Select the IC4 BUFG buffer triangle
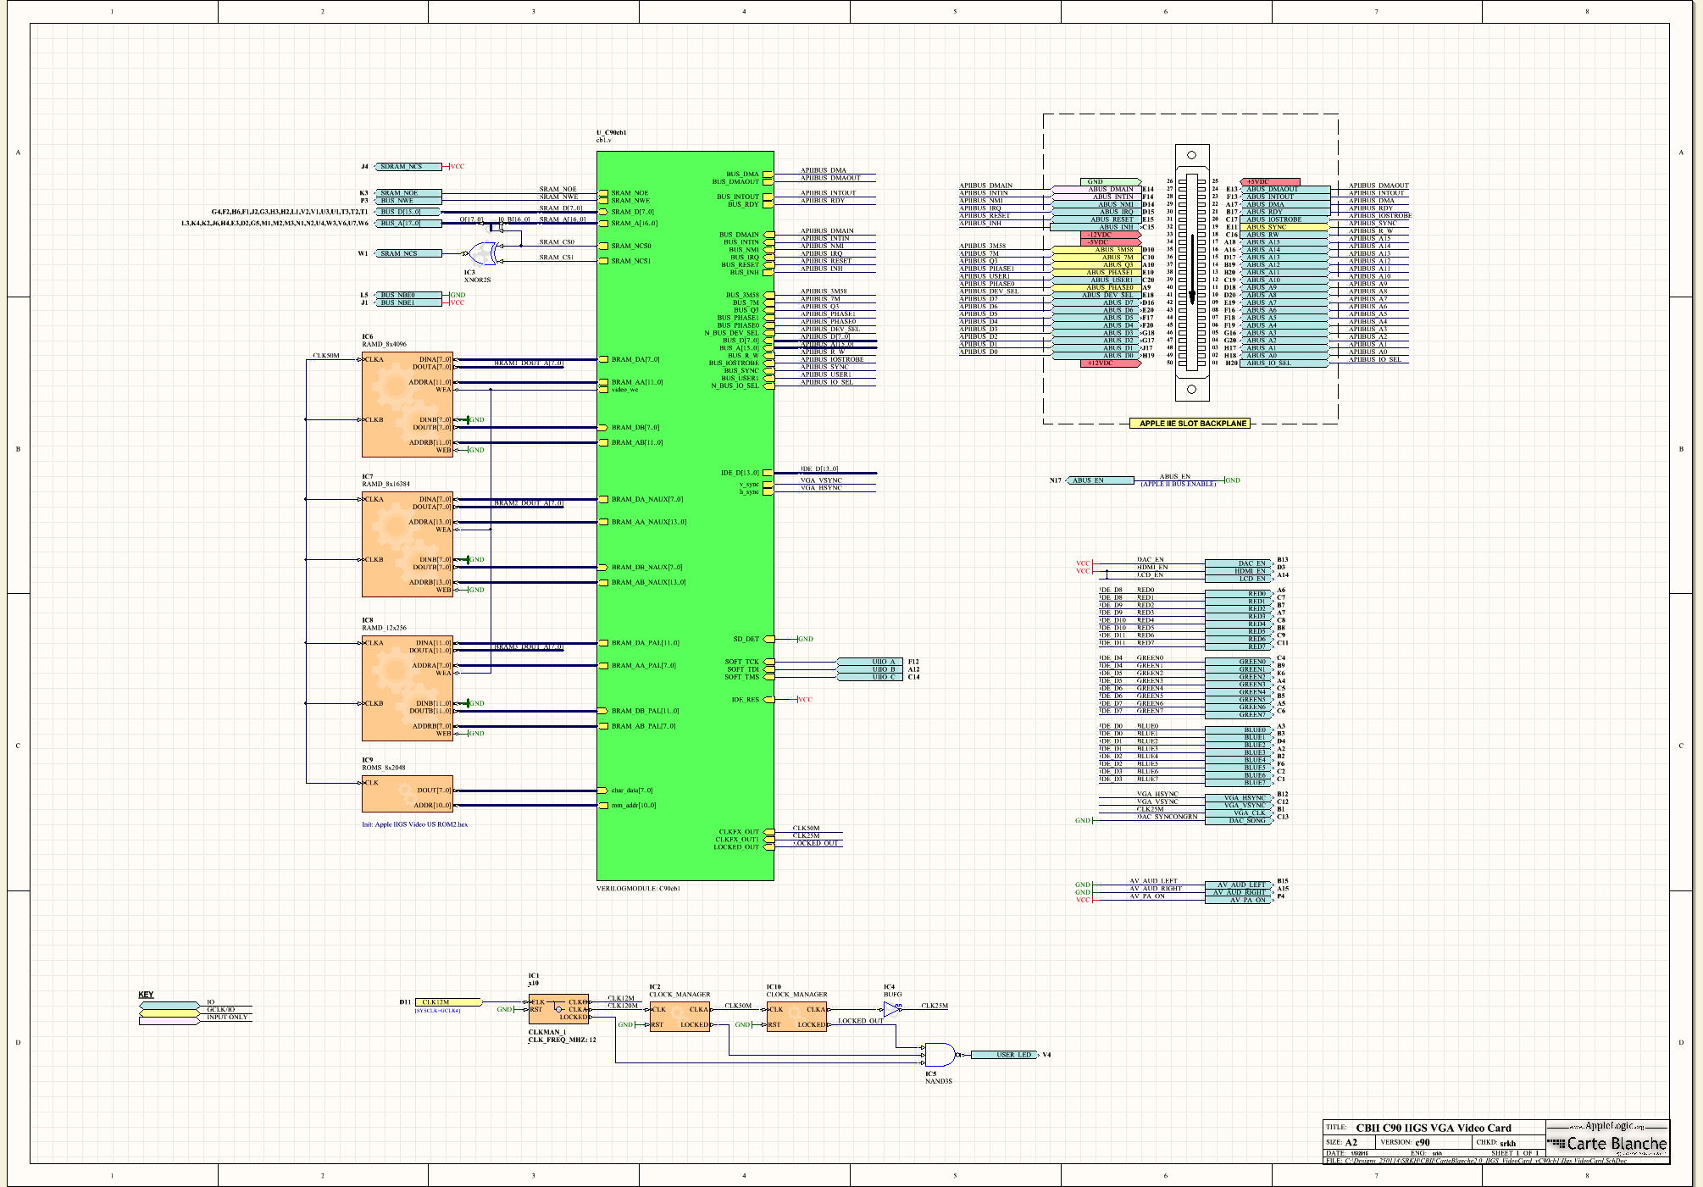Screen dimensions: 1703x1187 892,1009
